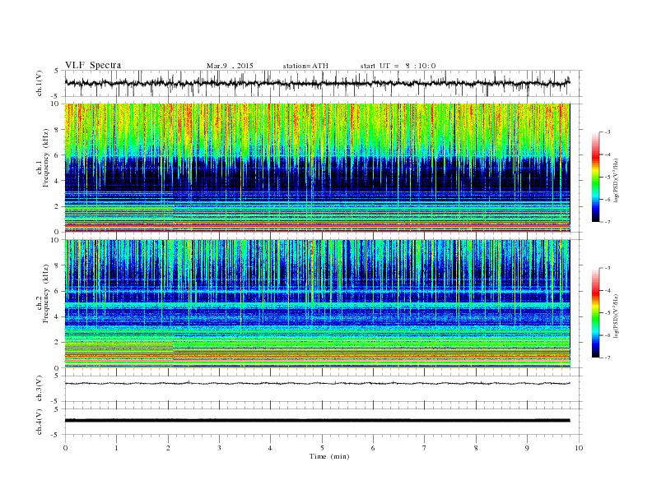Click the ch.1 voltage waveform trace
652x503 pixels.
317,83
